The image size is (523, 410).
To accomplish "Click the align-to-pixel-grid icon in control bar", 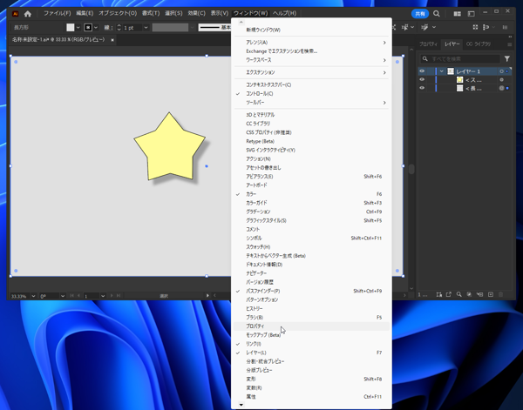I will pos(475,27).
